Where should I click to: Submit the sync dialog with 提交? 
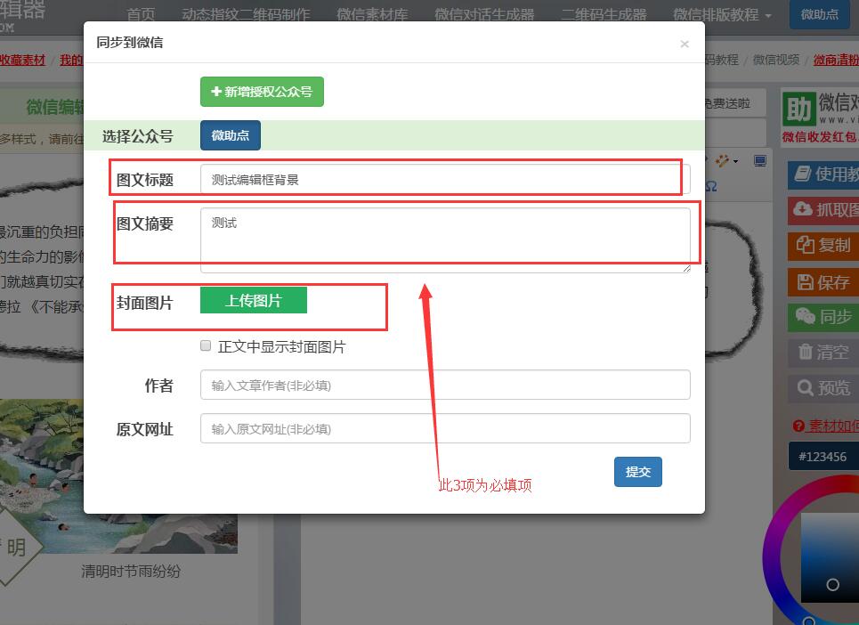[637, 472]
